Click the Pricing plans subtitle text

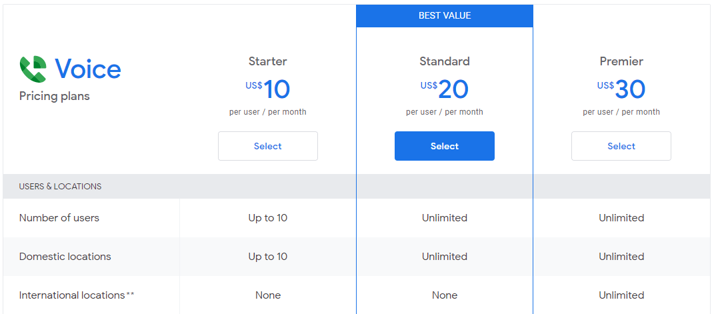[54, 96]
